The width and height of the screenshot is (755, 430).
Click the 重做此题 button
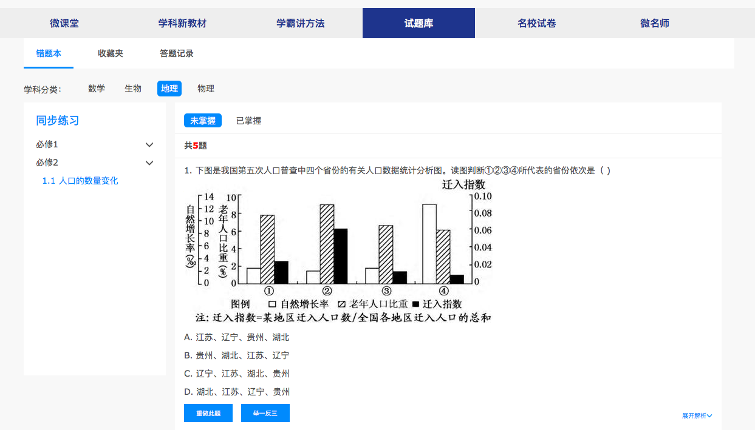(x=208, y=413)
